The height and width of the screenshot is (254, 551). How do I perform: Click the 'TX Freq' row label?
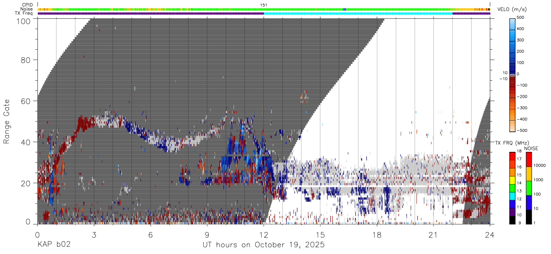(24, 13)
